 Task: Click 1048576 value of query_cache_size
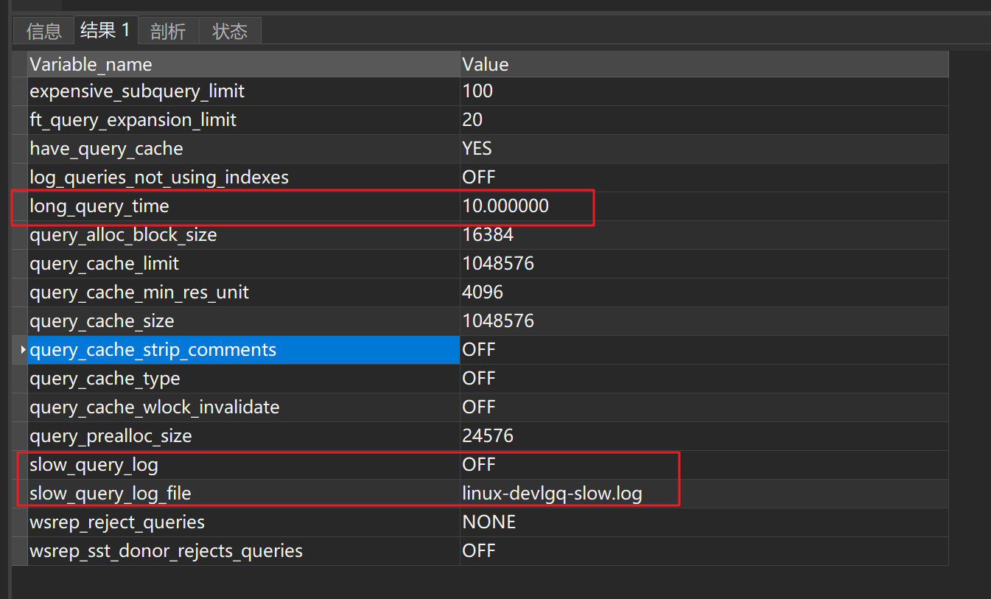704,321
